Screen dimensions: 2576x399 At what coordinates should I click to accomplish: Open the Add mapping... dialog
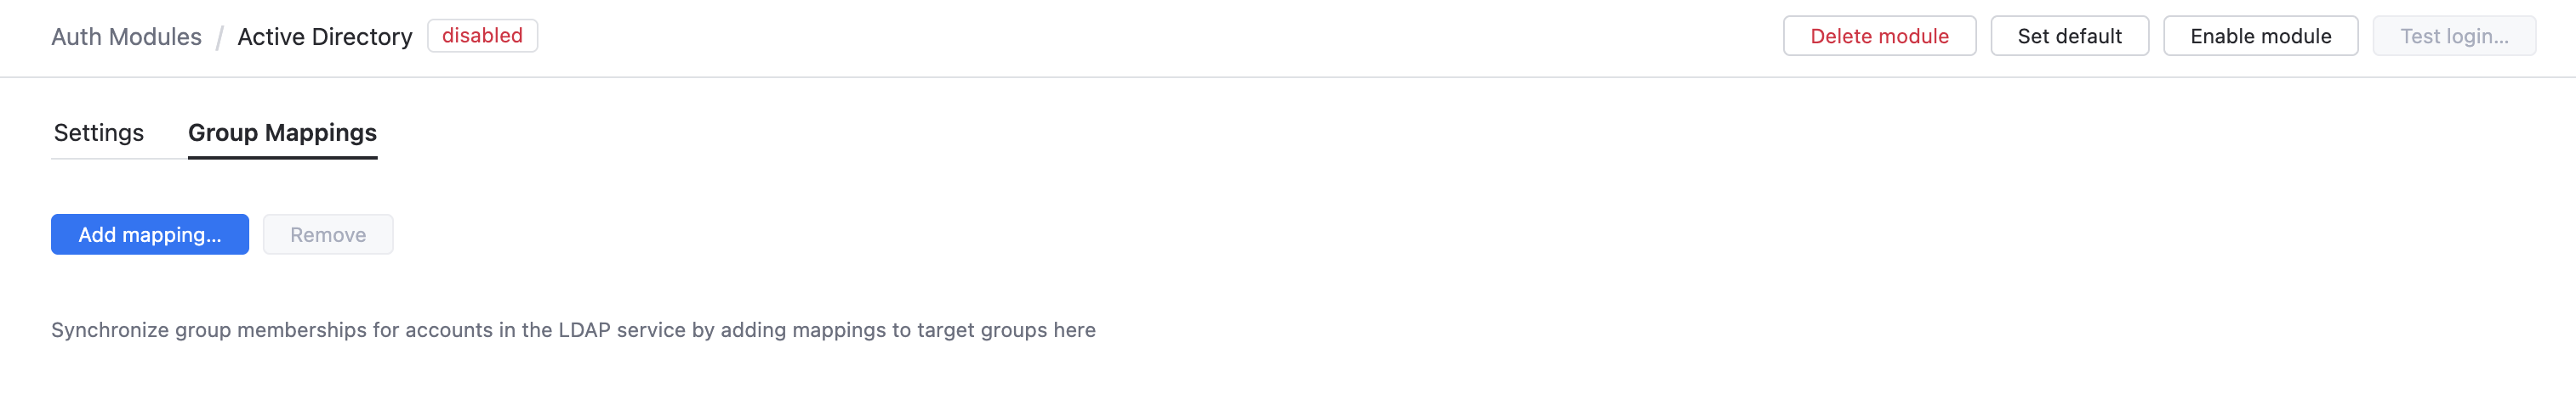coord(150,234)
